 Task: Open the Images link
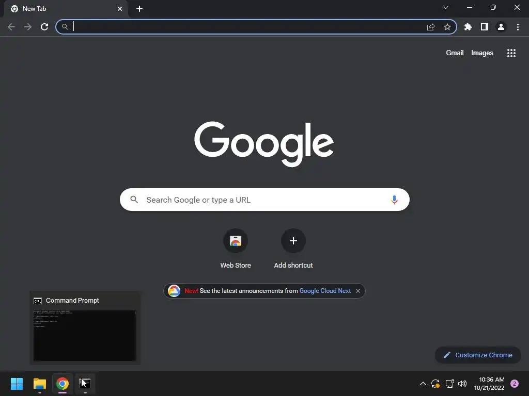click(x=482, y=53)
